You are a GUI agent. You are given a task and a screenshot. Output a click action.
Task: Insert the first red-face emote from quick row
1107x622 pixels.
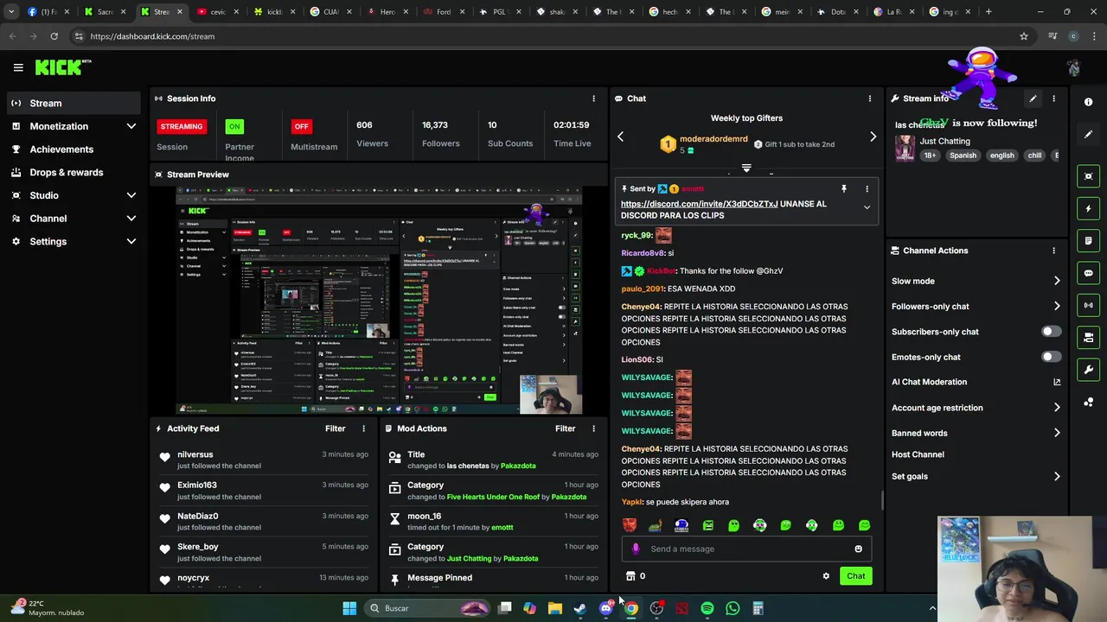pyautogui.click(x=630, y=525)
